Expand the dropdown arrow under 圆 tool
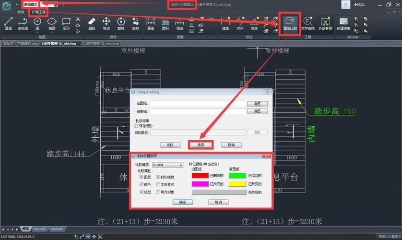The image size is (402, 240). pos(37,32)
